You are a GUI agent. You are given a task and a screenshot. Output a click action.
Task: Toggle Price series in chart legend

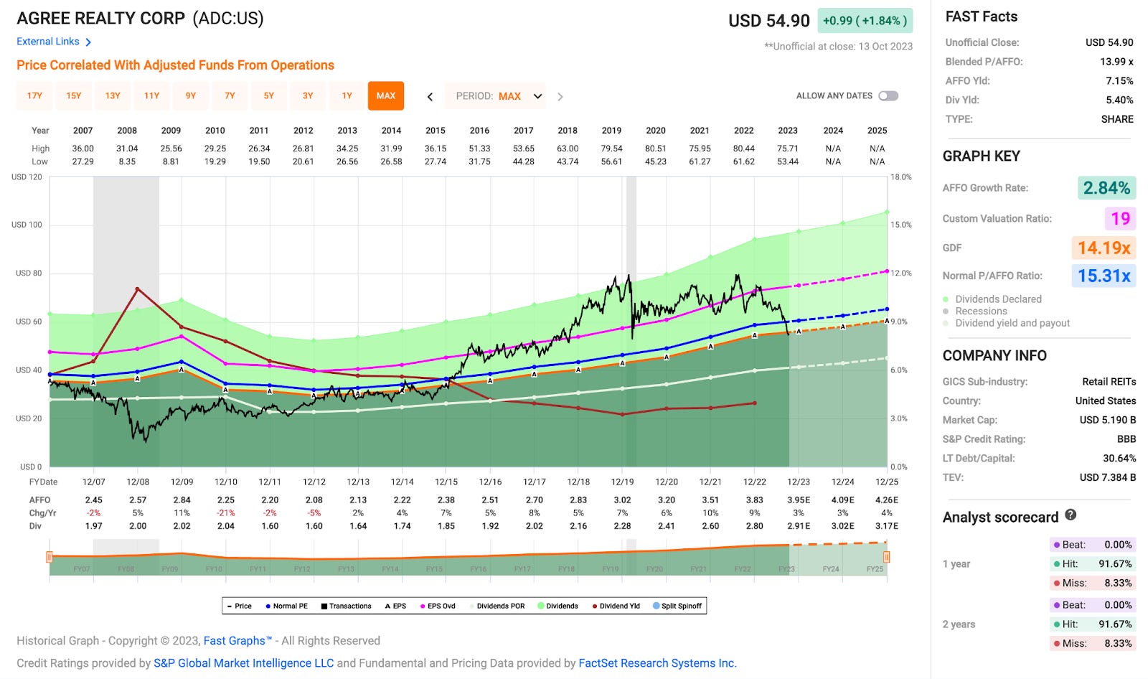239,606
